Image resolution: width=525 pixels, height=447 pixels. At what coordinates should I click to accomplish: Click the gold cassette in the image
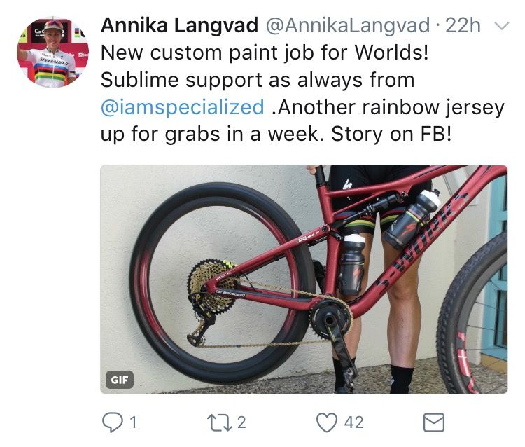tap(213, 286)
